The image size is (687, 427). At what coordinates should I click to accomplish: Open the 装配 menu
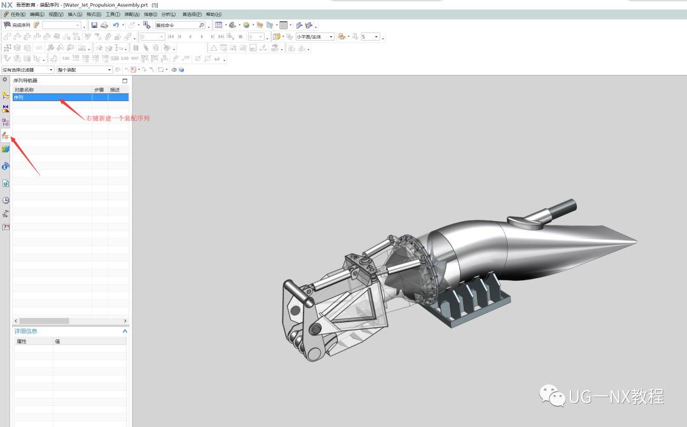coord(132,15)
